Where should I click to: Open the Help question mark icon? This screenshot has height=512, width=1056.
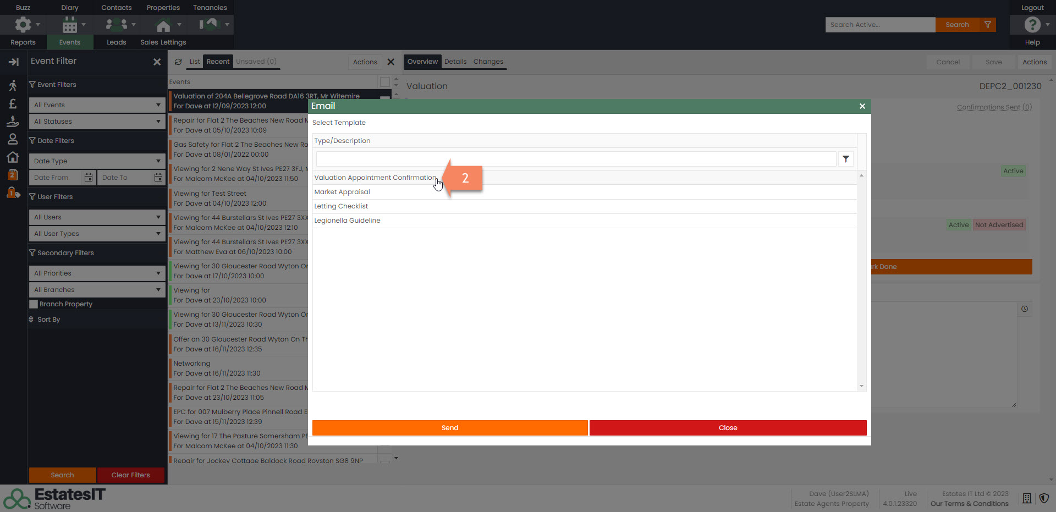1032,25
